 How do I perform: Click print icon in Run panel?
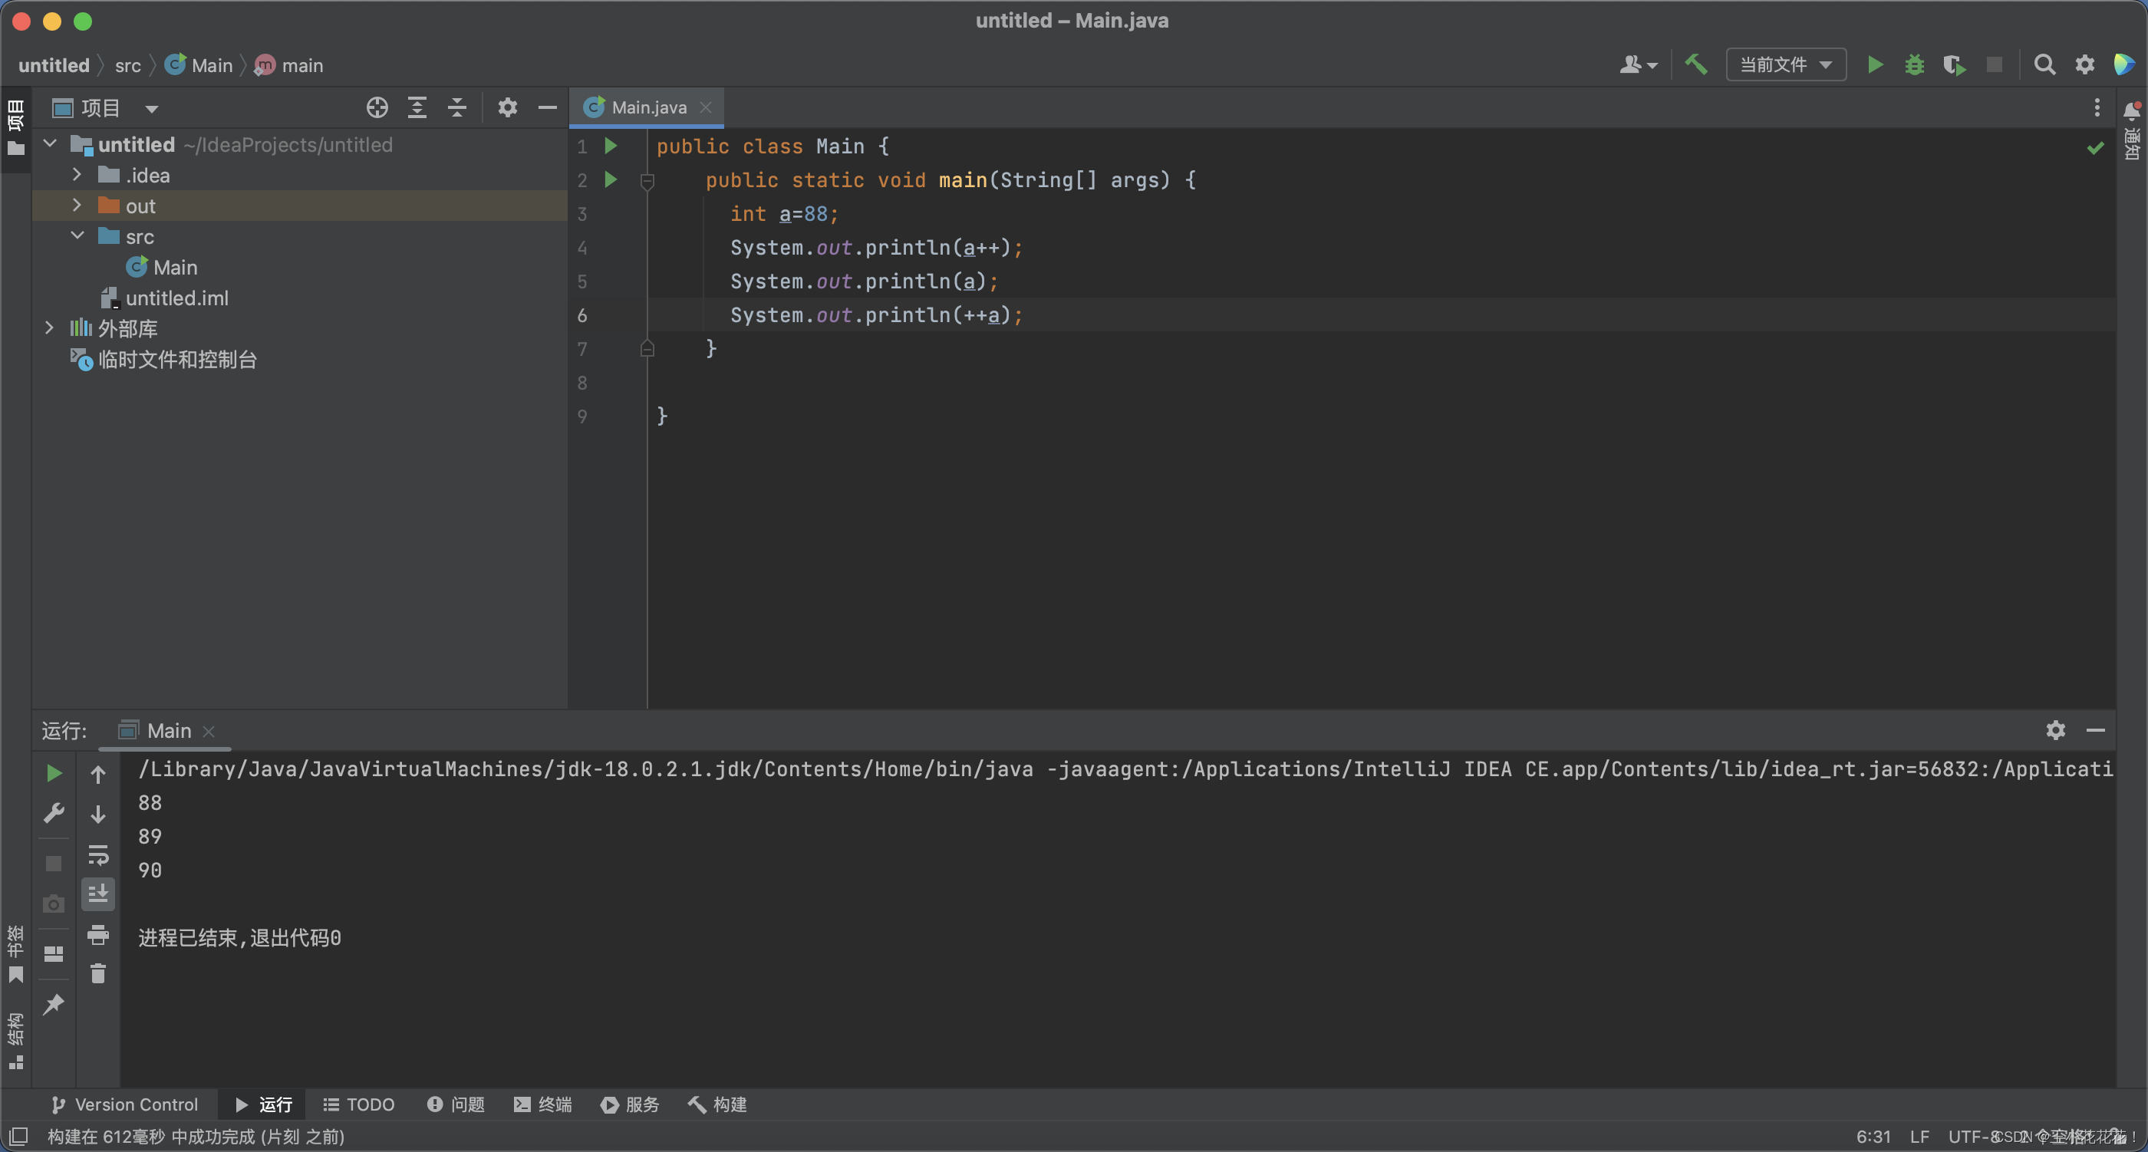[x=98, y=934]
